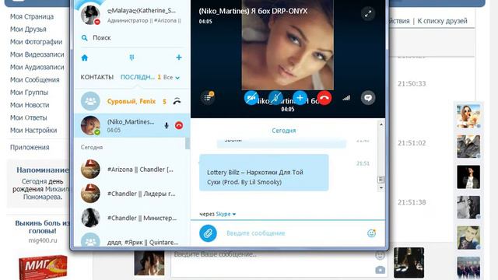Click МИГ product ad image
The height and width of the screenshot is (280, 498).
[43, 267]
